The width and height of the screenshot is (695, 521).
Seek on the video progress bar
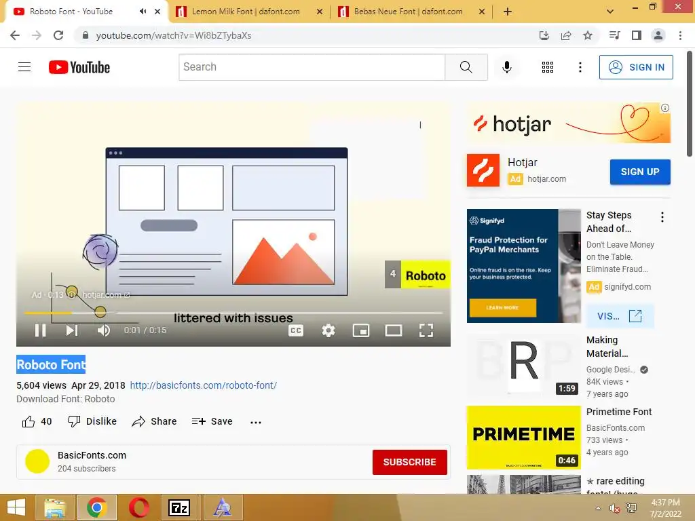233,313
